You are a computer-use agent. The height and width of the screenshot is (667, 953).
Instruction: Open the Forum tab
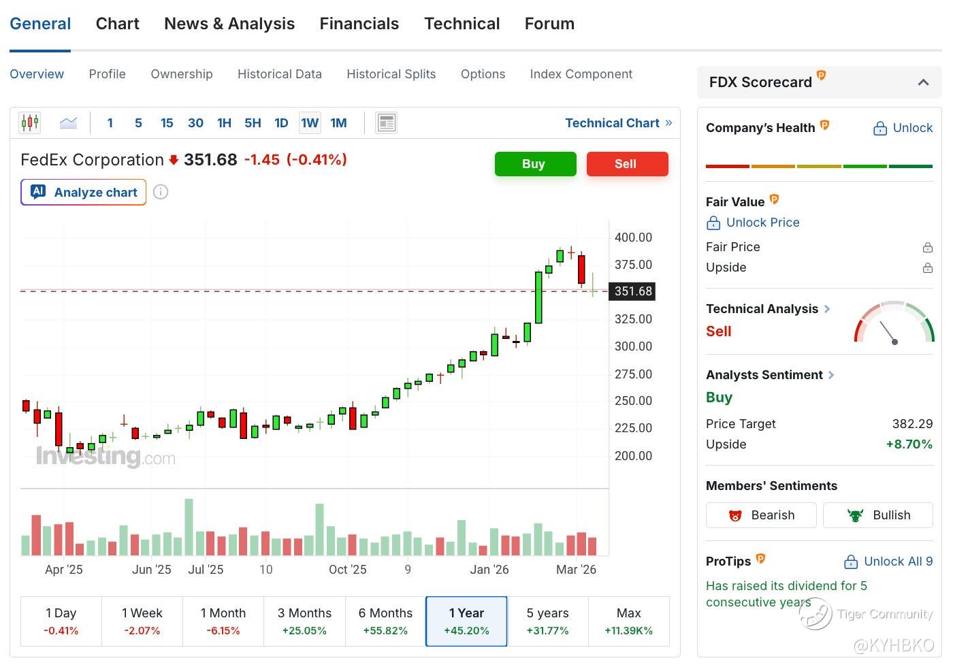[549, 24]
